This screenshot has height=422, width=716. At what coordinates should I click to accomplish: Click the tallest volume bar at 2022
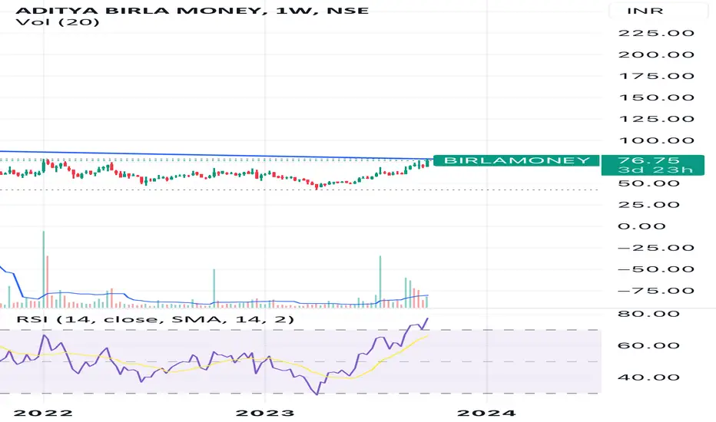tap(44, 269)
